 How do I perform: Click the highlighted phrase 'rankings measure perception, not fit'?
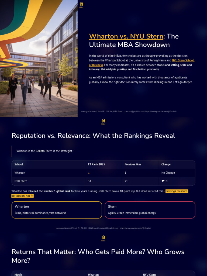177,191
